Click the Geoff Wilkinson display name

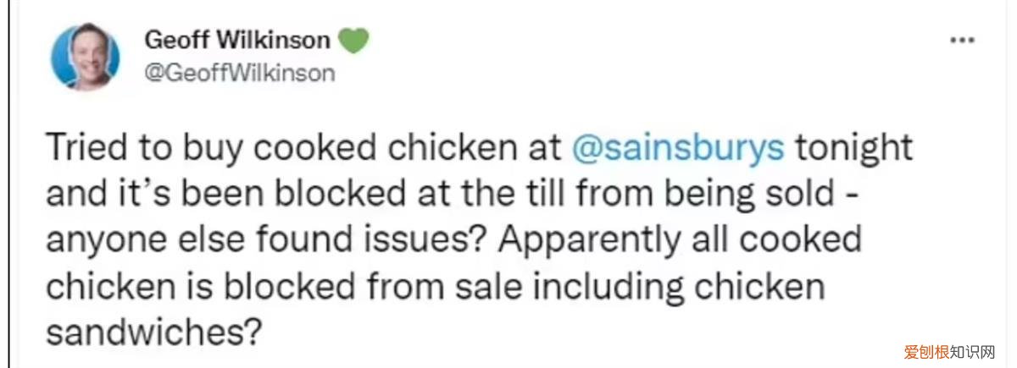point(237,41)
